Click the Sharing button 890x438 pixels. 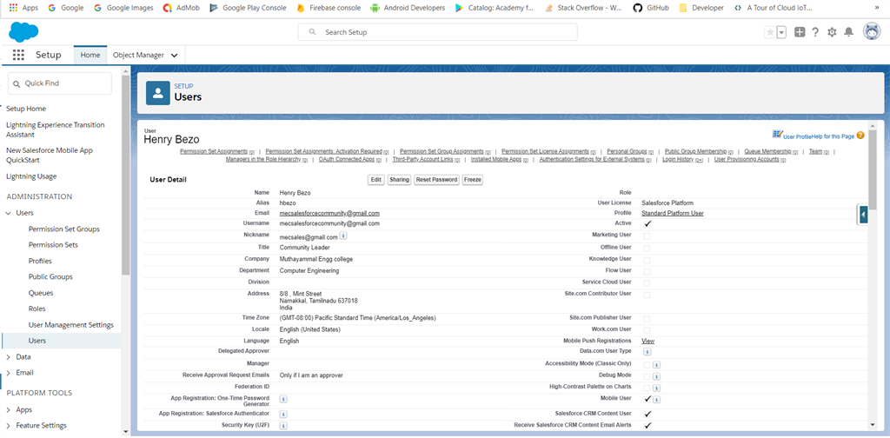[x=399, y=179]
